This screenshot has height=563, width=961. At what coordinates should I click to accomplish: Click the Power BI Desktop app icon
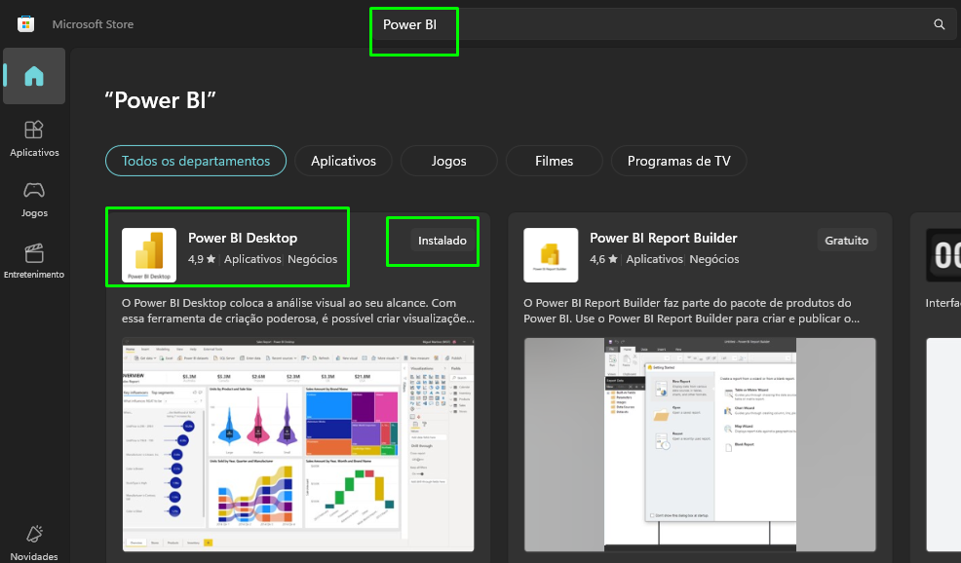pyautogui.click(x=149, y=255)
